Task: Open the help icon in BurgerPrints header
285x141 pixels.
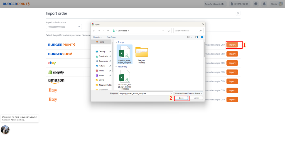Action: point(256,4)
